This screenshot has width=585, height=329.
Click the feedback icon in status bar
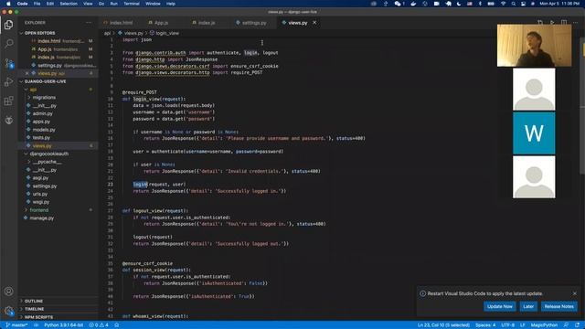tap(566, 325)
